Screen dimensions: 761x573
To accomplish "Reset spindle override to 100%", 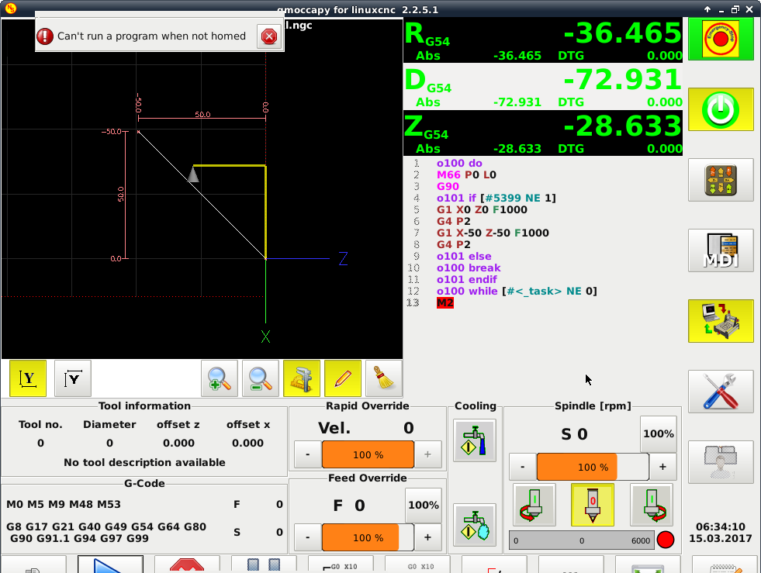I will click(x=658, y=433).
